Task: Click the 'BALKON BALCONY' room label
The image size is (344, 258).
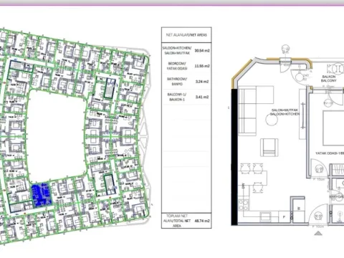Action: point(329,79)
